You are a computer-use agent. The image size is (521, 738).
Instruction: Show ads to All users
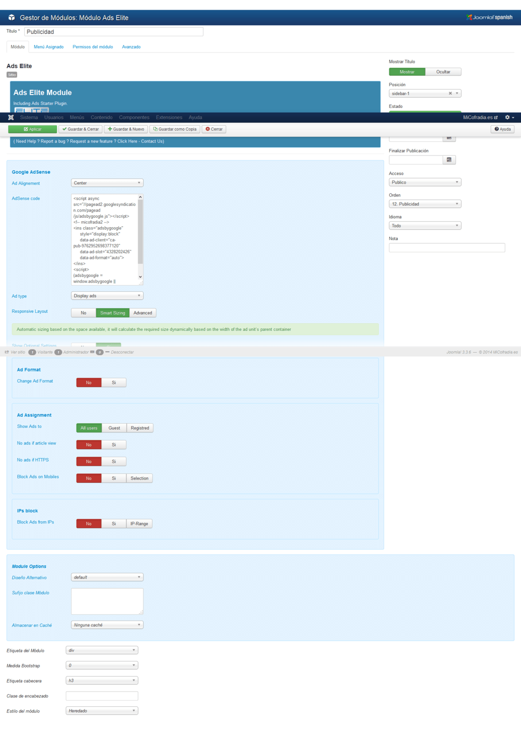click(89, 428)
